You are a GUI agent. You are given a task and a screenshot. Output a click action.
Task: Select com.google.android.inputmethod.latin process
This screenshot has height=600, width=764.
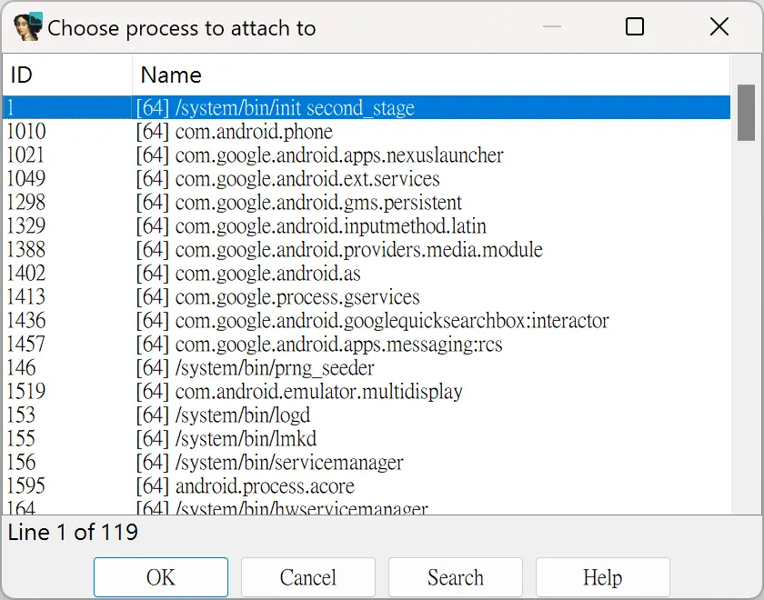pyautogui.click(x=367, y=225)
